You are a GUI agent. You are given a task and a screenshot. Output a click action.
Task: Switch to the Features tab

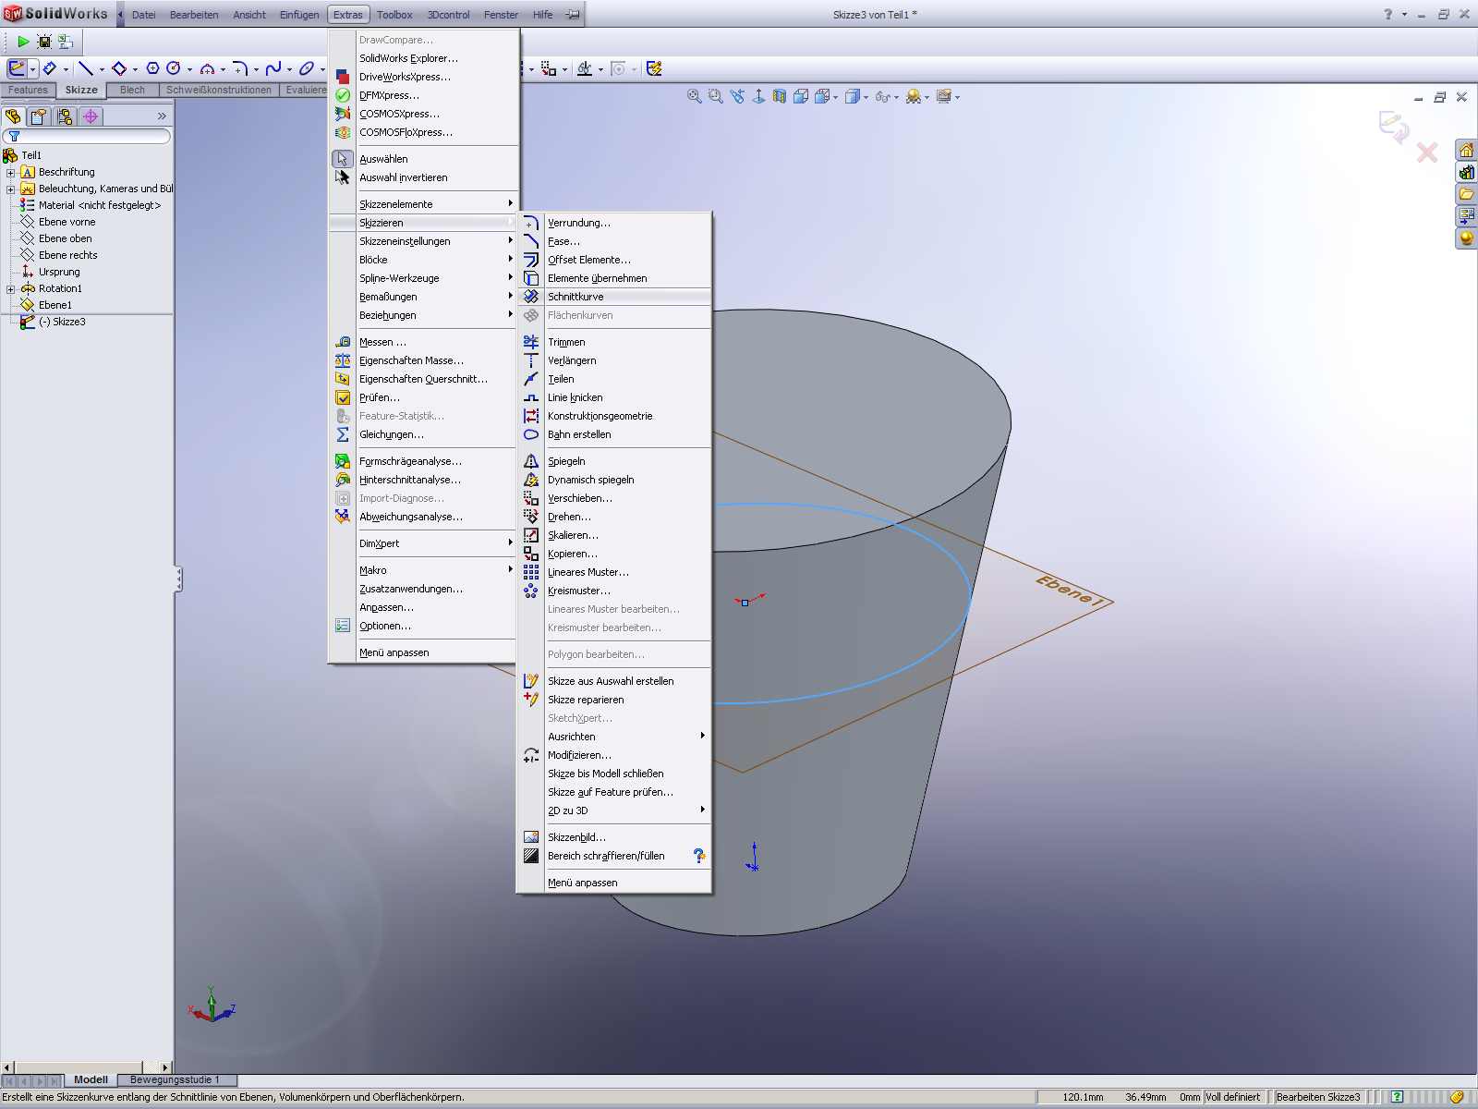pyautogui.click(x=28, y=90)
